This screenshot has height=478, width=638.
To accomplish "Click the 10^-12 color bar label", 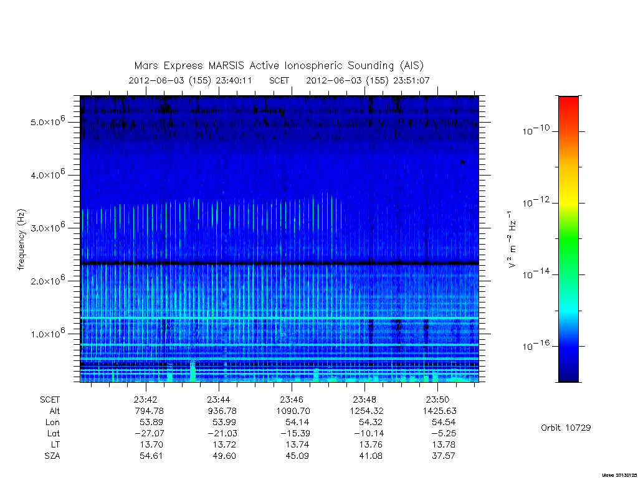I will [536, 202].
